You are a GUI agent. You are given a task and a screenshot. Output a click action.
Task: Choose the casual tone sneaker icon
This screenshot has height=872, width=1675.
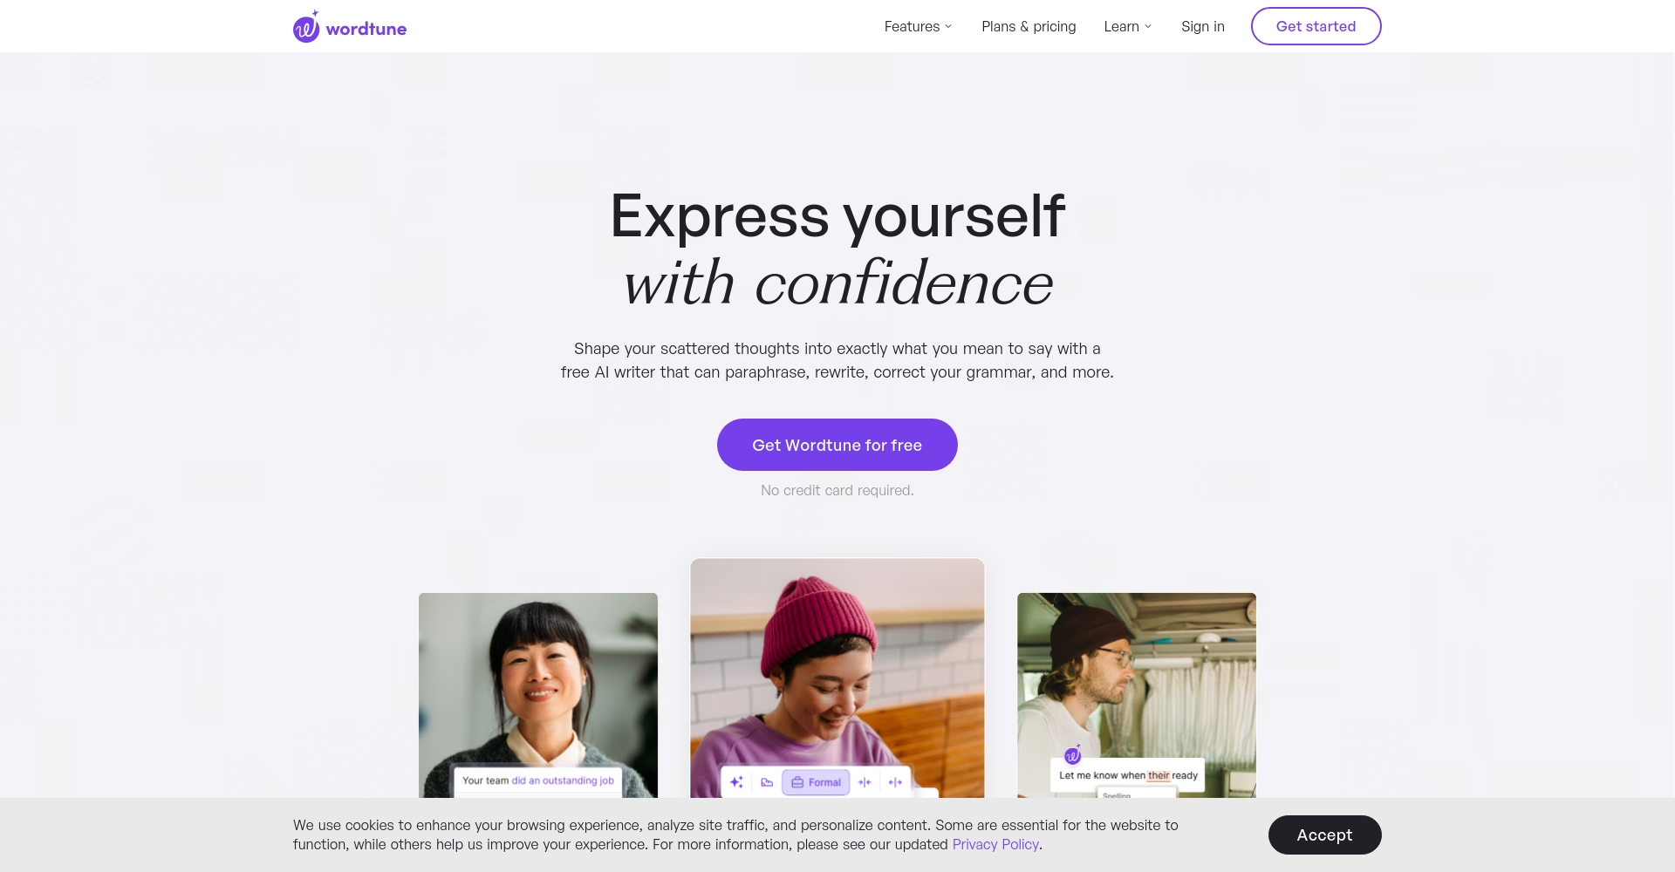click(767, 782)
